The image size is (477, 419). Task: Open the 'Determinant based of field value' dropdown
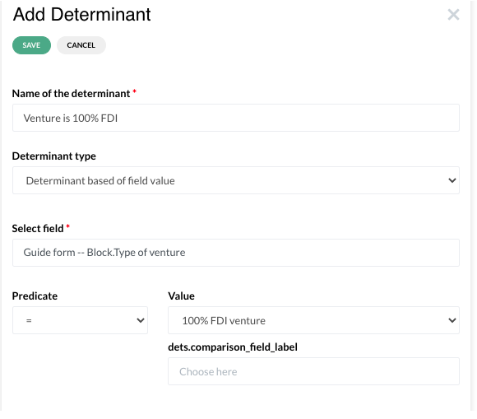(x=236, y=180)
